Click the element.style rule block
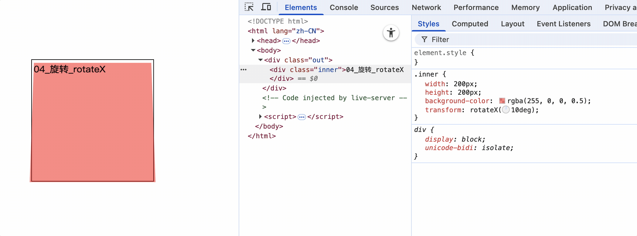Viewport: 637px width, 236px height. [524, 57]
